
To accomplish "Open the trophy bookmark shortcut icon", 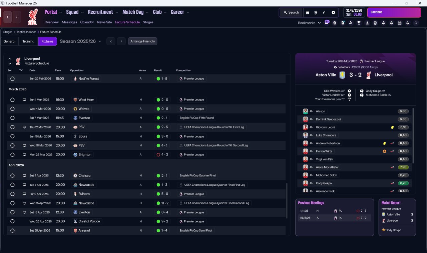I will [359, 23].
